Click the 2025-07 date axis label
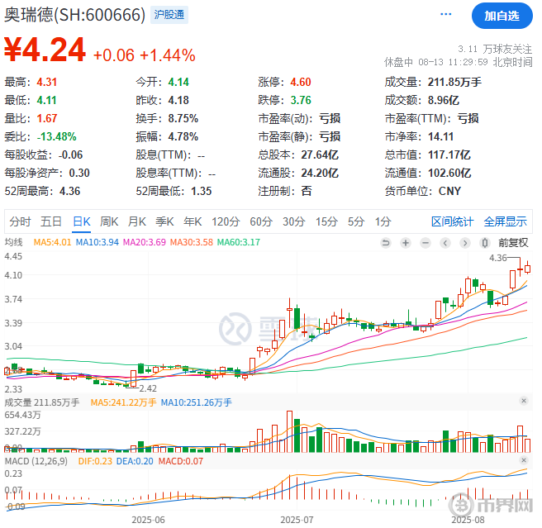This screenshot has height=528, width=542. point(297,520)
